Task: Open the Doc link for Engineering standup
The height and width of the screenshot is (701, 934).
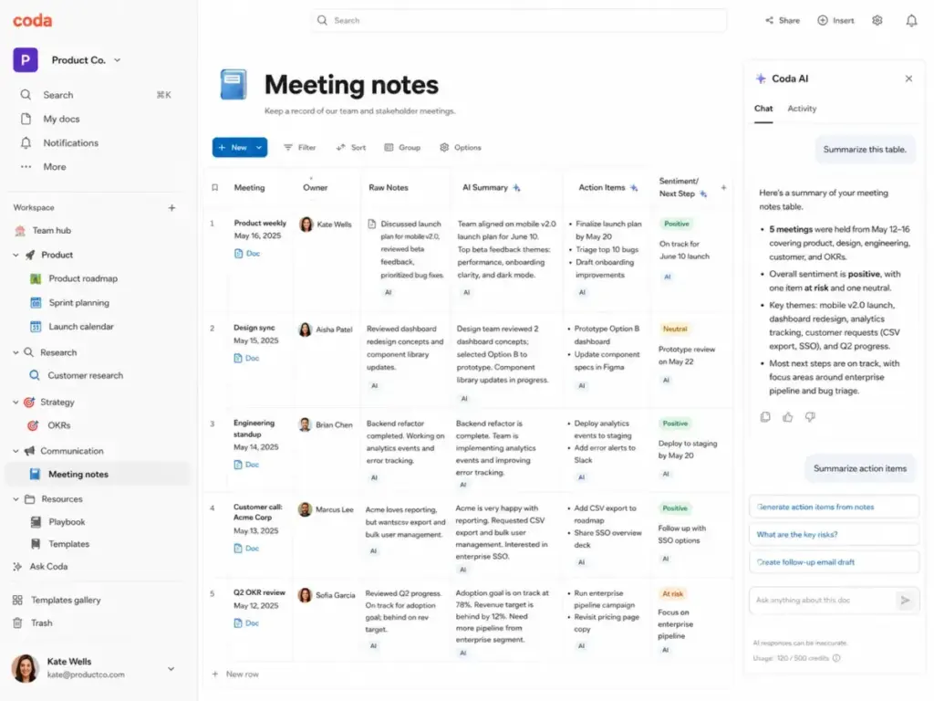Action: click(x=246, y=465)
